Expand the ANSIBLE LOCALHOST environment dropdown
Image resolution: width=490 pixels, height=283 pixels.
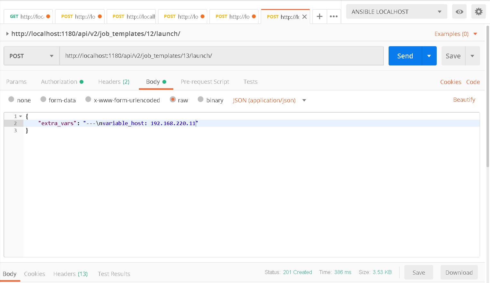coord(397,12)
